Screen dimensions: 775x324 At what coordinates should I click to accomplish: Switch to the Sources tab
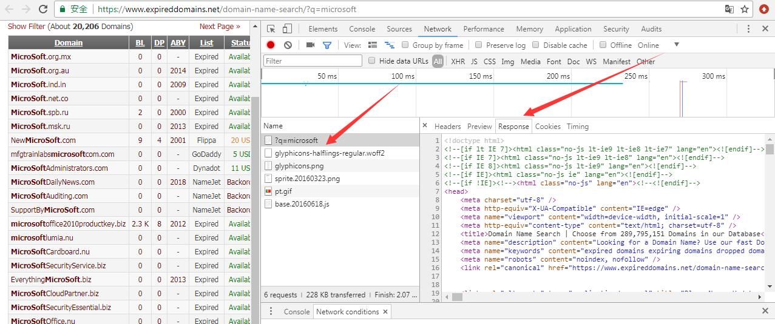coord(399,28)
